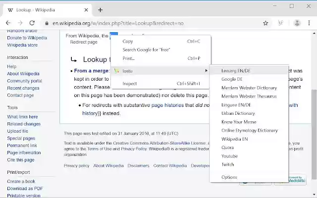Open Cite this page link
Viewport: 317px width, 198px height.
[21, 160]
